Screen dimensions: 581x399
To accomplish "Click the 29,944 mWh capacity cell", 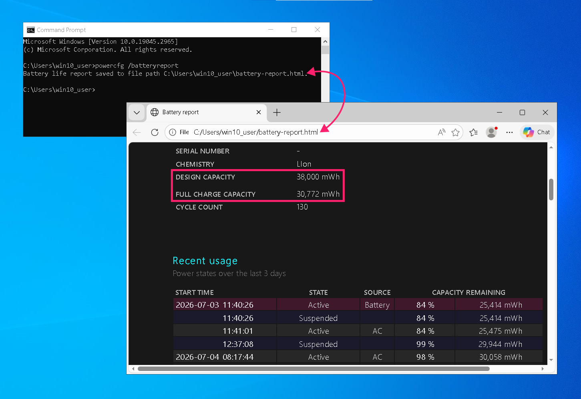I will point(499,344).
